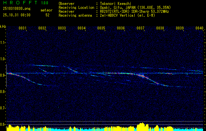The height and width of the screenshot is (131, 206).
Task: Click the 0840 time marker
Action: click(199, 28)
